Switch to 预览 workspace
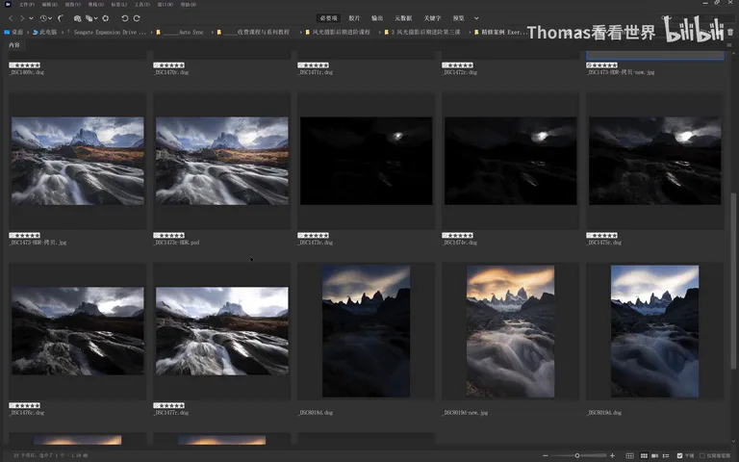 click(459, 18)
